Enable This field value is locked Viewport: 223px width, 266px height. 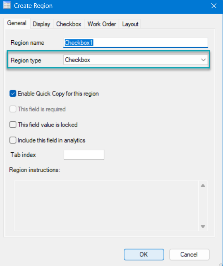click(x=13, y=124)
